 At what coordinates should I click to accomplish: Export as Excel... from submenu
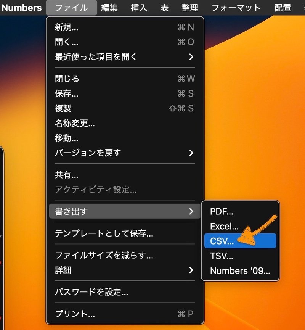240,226
